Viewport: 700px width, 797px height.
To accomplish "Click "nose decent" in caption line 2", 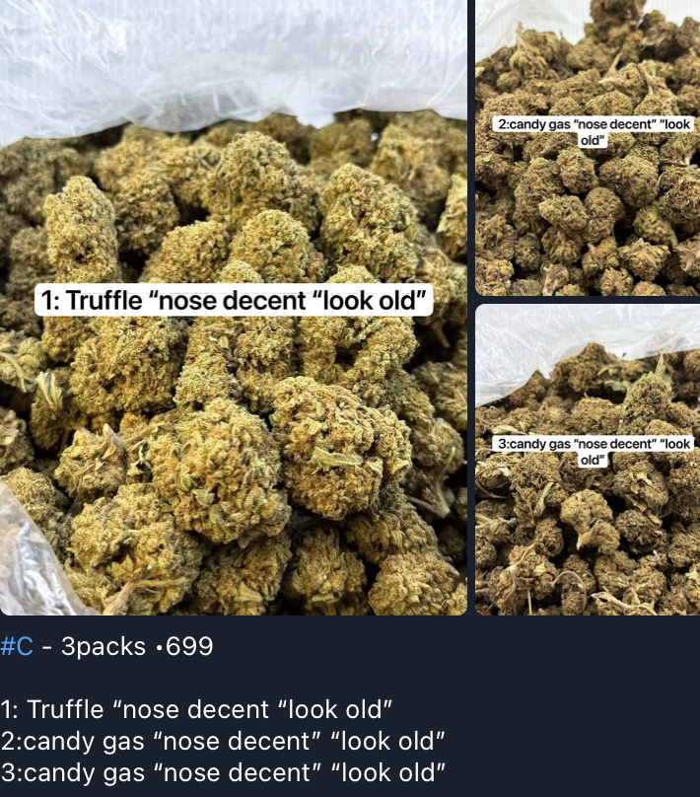I will (x=237, y=741).
